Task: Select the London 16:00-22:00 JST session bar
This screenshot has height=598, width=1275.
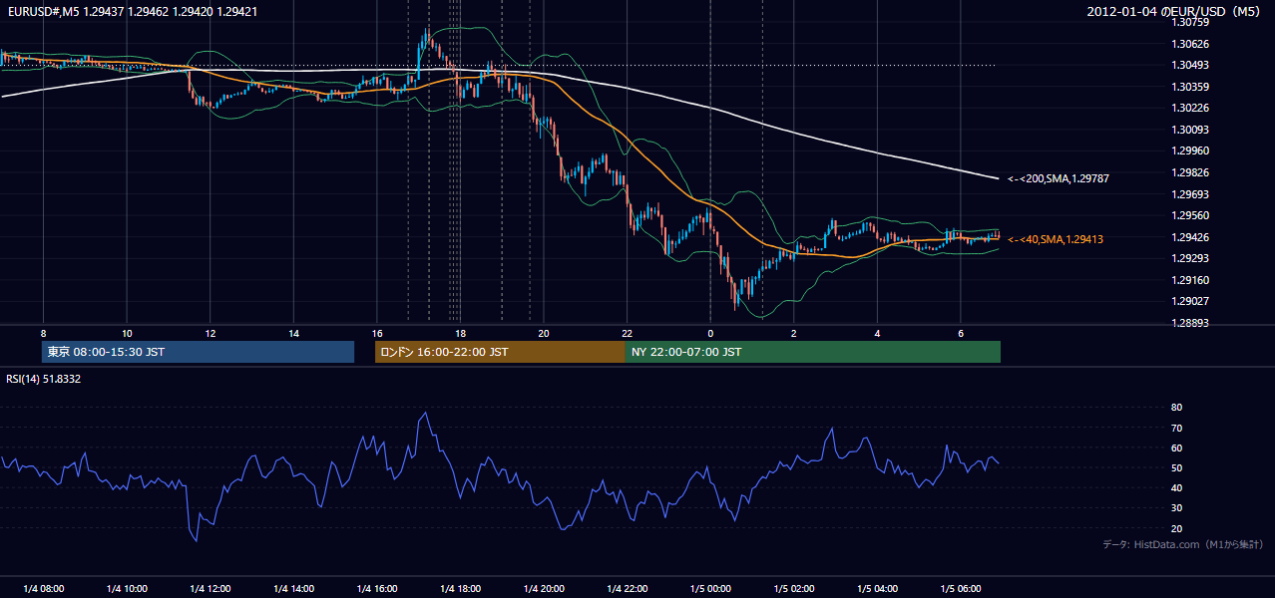Action: (x=500, y=352)
